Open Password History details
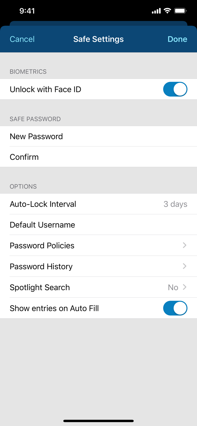Image resolution: width=197 pixels, height=426 pixels. tap(98, 266)
